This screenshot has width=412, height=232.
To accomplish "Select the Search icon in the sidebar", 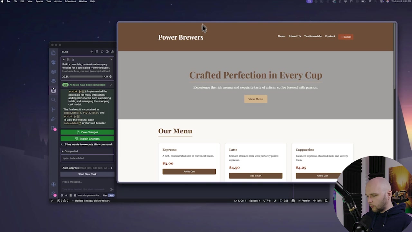I will pos(53,100).
